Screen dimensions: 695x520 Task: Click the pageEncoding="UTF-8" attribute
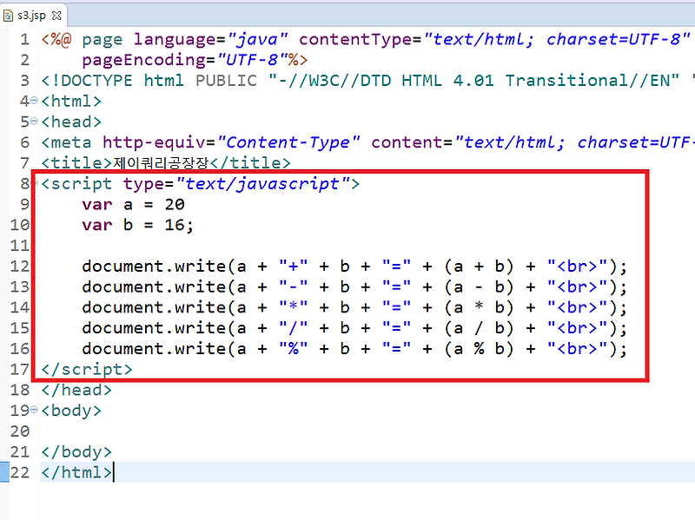click(185, 60)
